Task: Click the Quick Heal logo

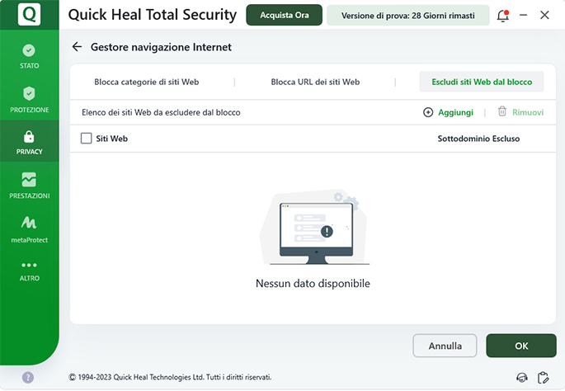Action: click(x=29, y=15)
